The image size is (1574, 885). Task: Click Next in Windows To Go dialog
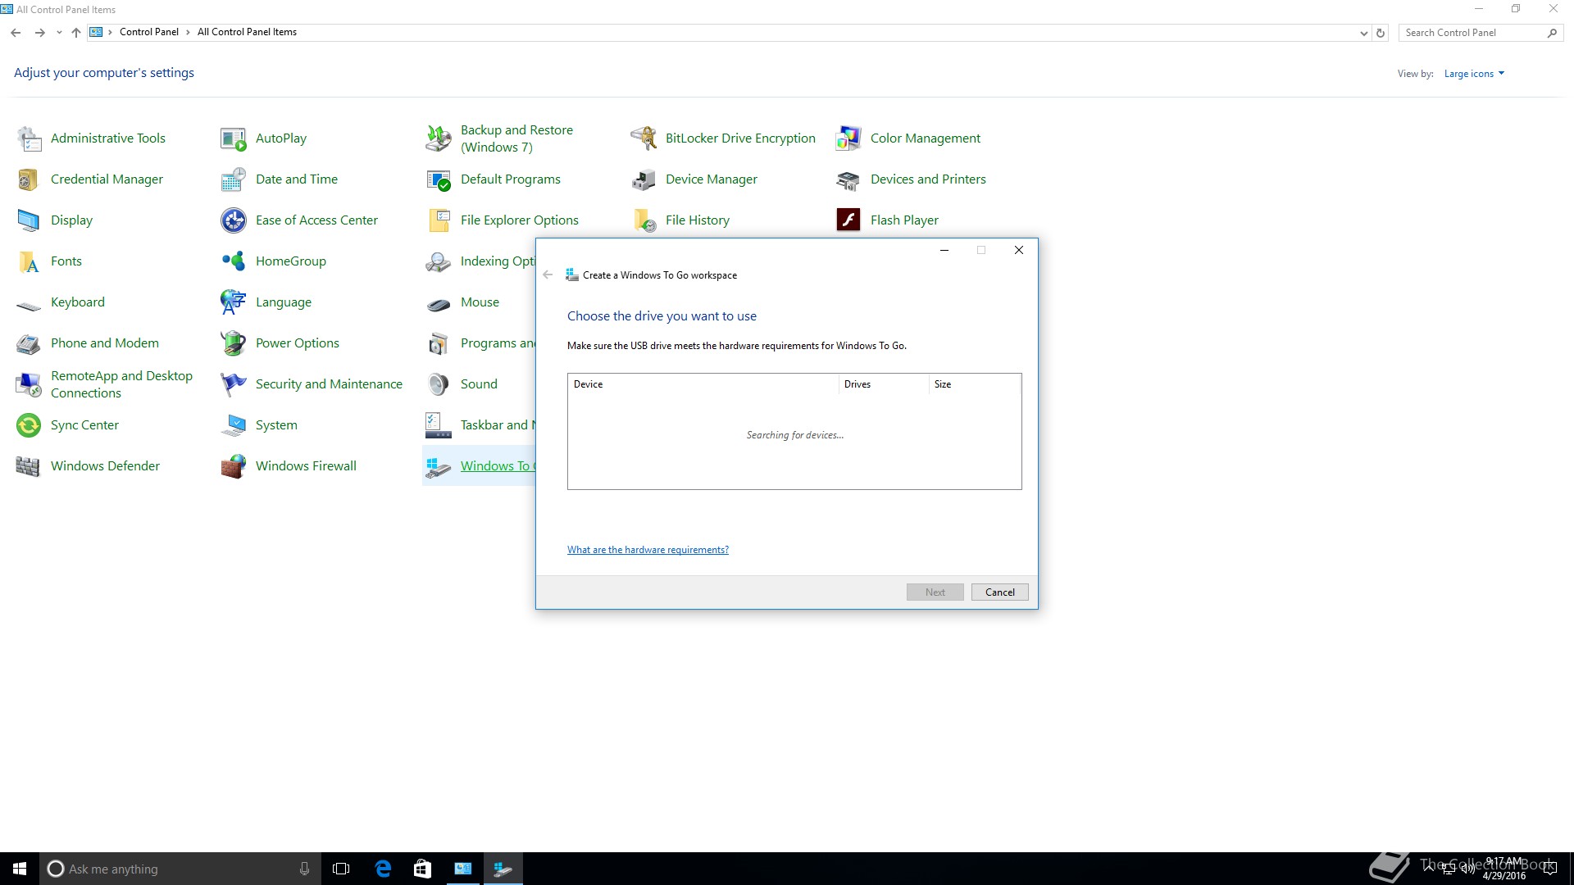tap(935, 592)
